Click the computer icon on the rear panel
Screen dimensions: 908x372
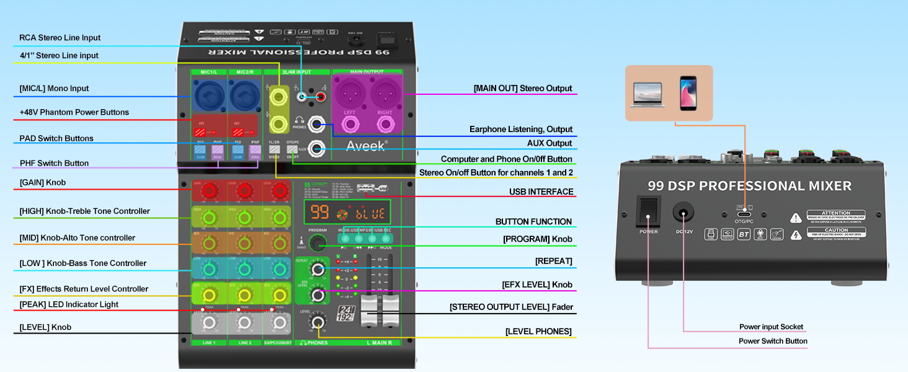728,234
